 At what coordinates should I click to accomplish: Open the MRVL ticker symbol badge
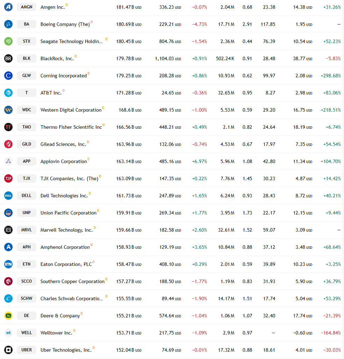(27, 230)
